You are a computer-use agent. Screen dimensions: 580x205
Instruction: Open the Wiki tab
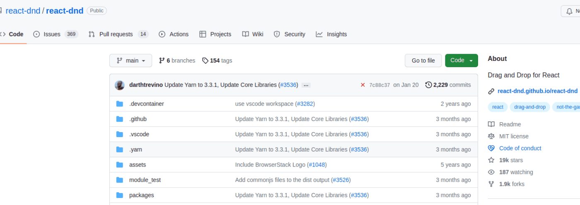253,34
